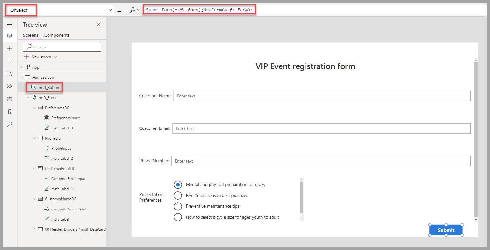Select msft_Label in tree view
Screen dimensions: 490x250
[60, 219]
